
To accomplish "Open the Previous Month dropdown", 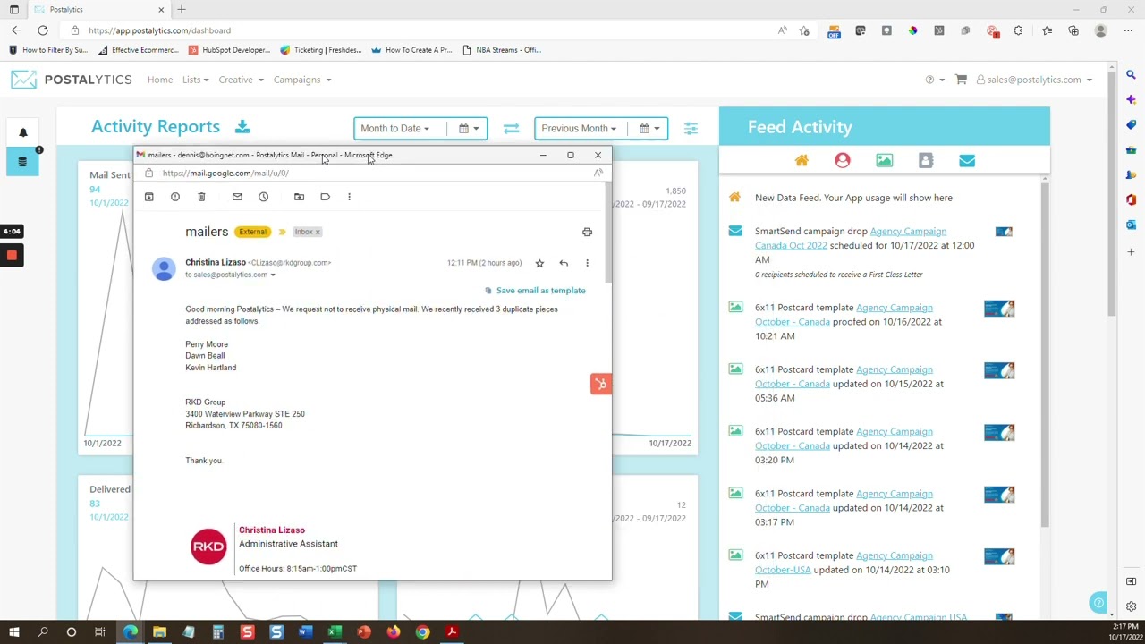I will coord(578,129).
